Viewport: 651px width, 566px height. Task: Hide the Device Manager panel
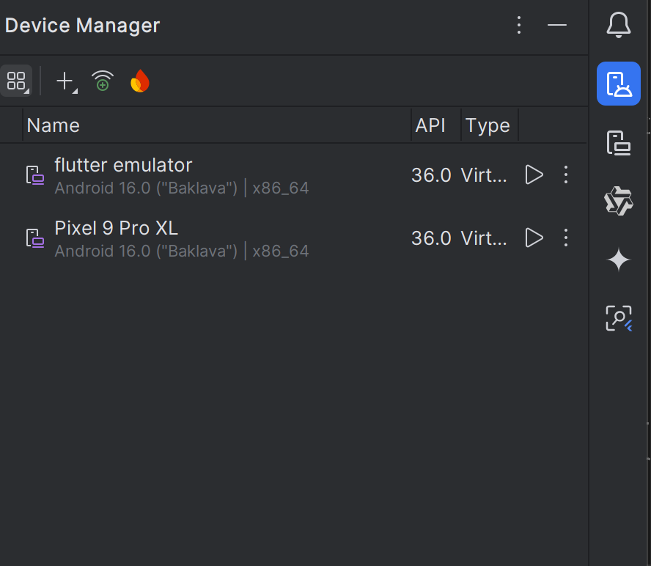[556, 26]
